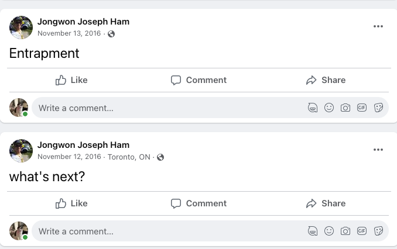Attach photo via camera icon under Entrapment
Image resolution: width=397 pixels, height=249 pixels.
pyautogui.click(x=345, y=108)
